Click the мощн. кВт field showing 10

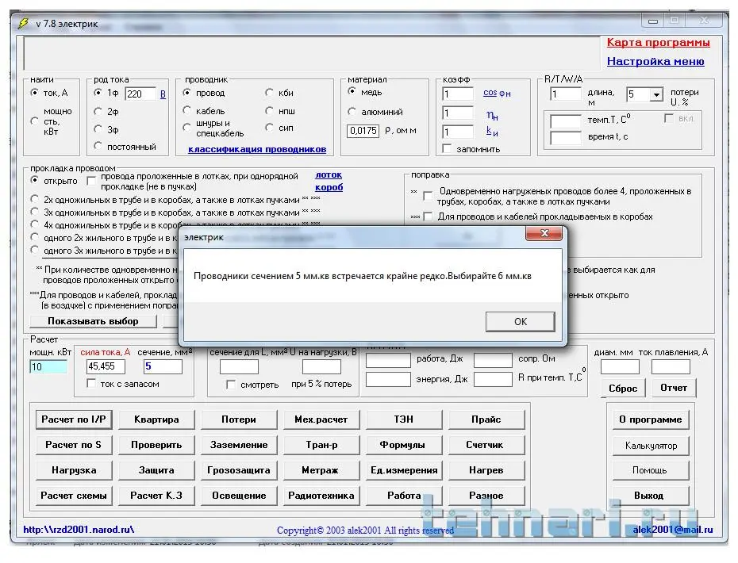coord(48,367)
